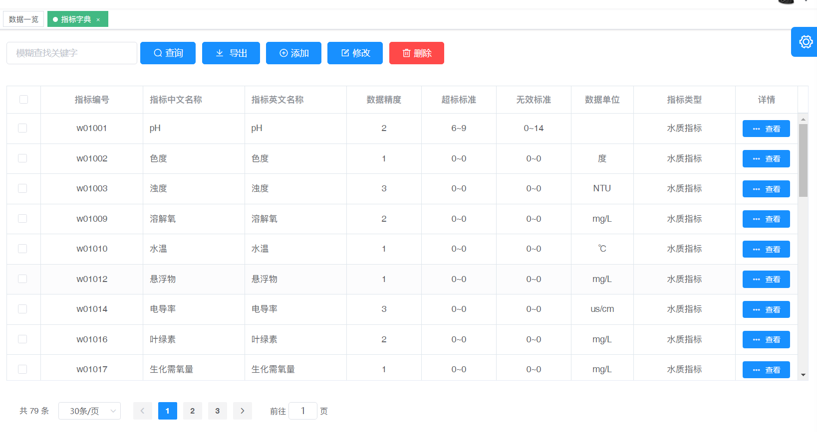The image size is (817, 432).
Task: Click the 6~9 超标标准 cell
Action: pos(459,128)
